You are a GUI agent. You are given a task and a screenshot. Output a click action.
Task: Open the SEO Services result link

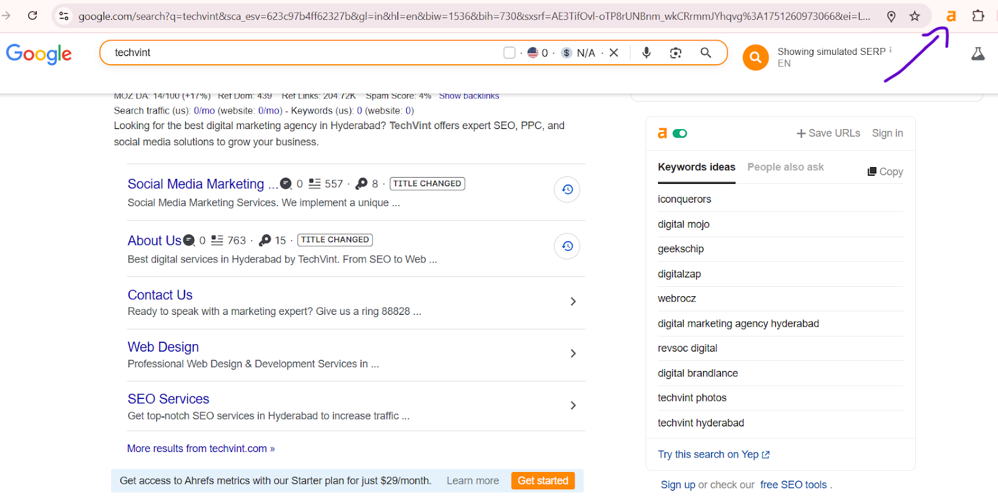168,399
